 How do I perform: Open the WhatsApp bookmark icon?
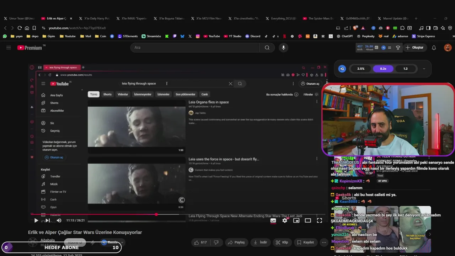[5, 36]
